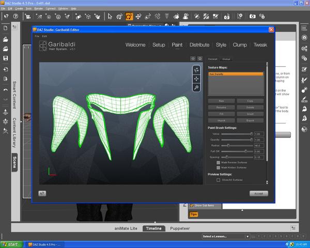Toggle Show Sub Items checkbox in background panel
310x248 pixels.
point(192,206)
